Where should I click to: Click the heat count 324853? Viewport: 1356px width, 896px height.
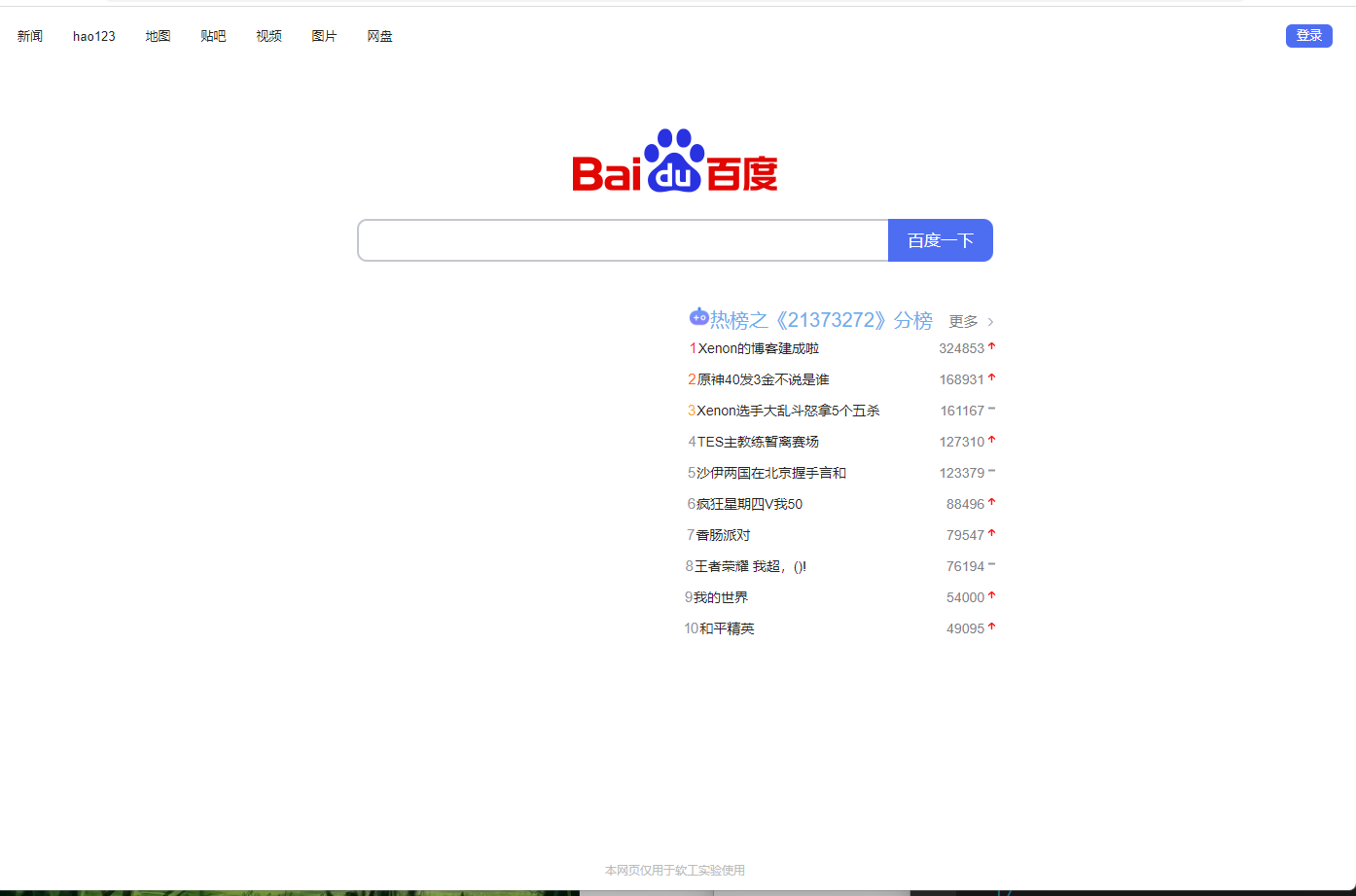[961, 348]
